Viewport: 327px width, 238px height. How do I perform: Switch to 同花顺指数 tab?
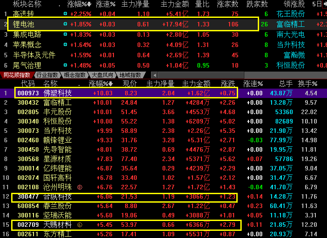[x=17, y=75]
